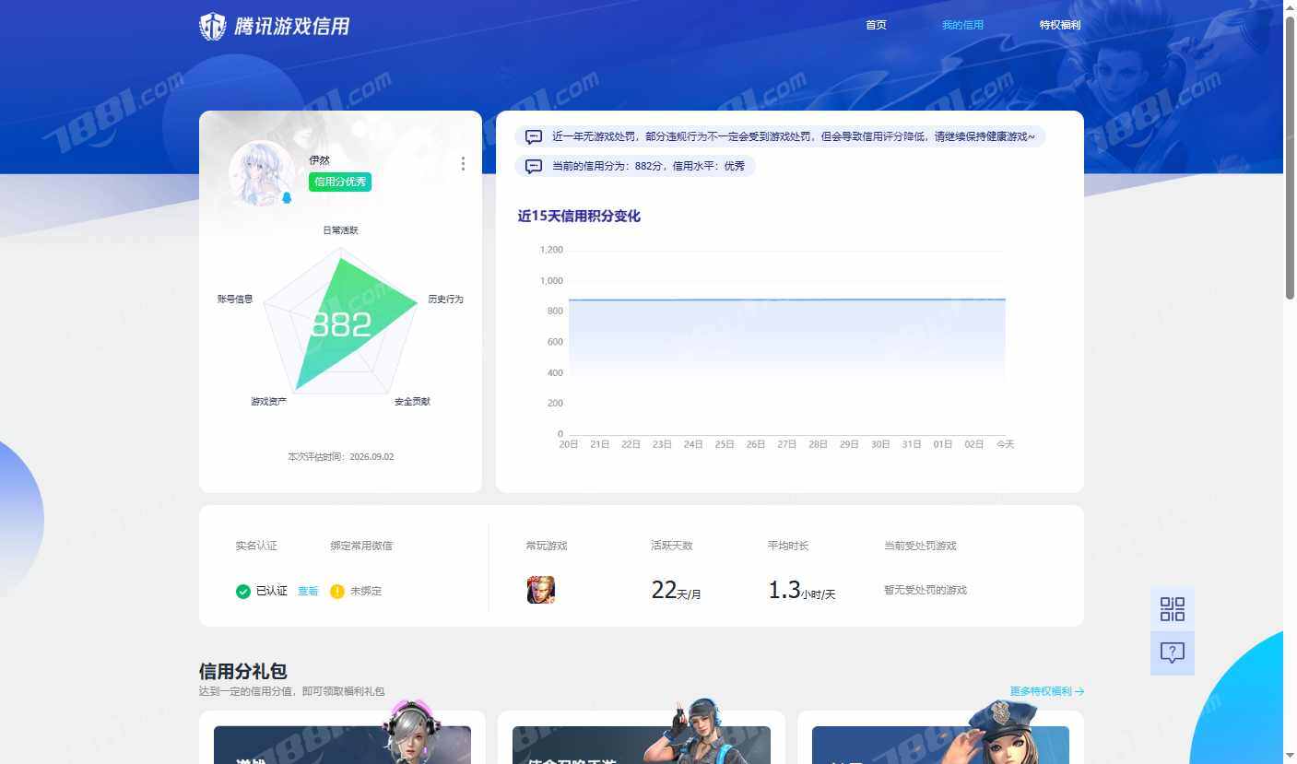Click the yellow warning icon beside 未绑定
The height and width of the screenshot is (764, 1297).
pos(337,591)
